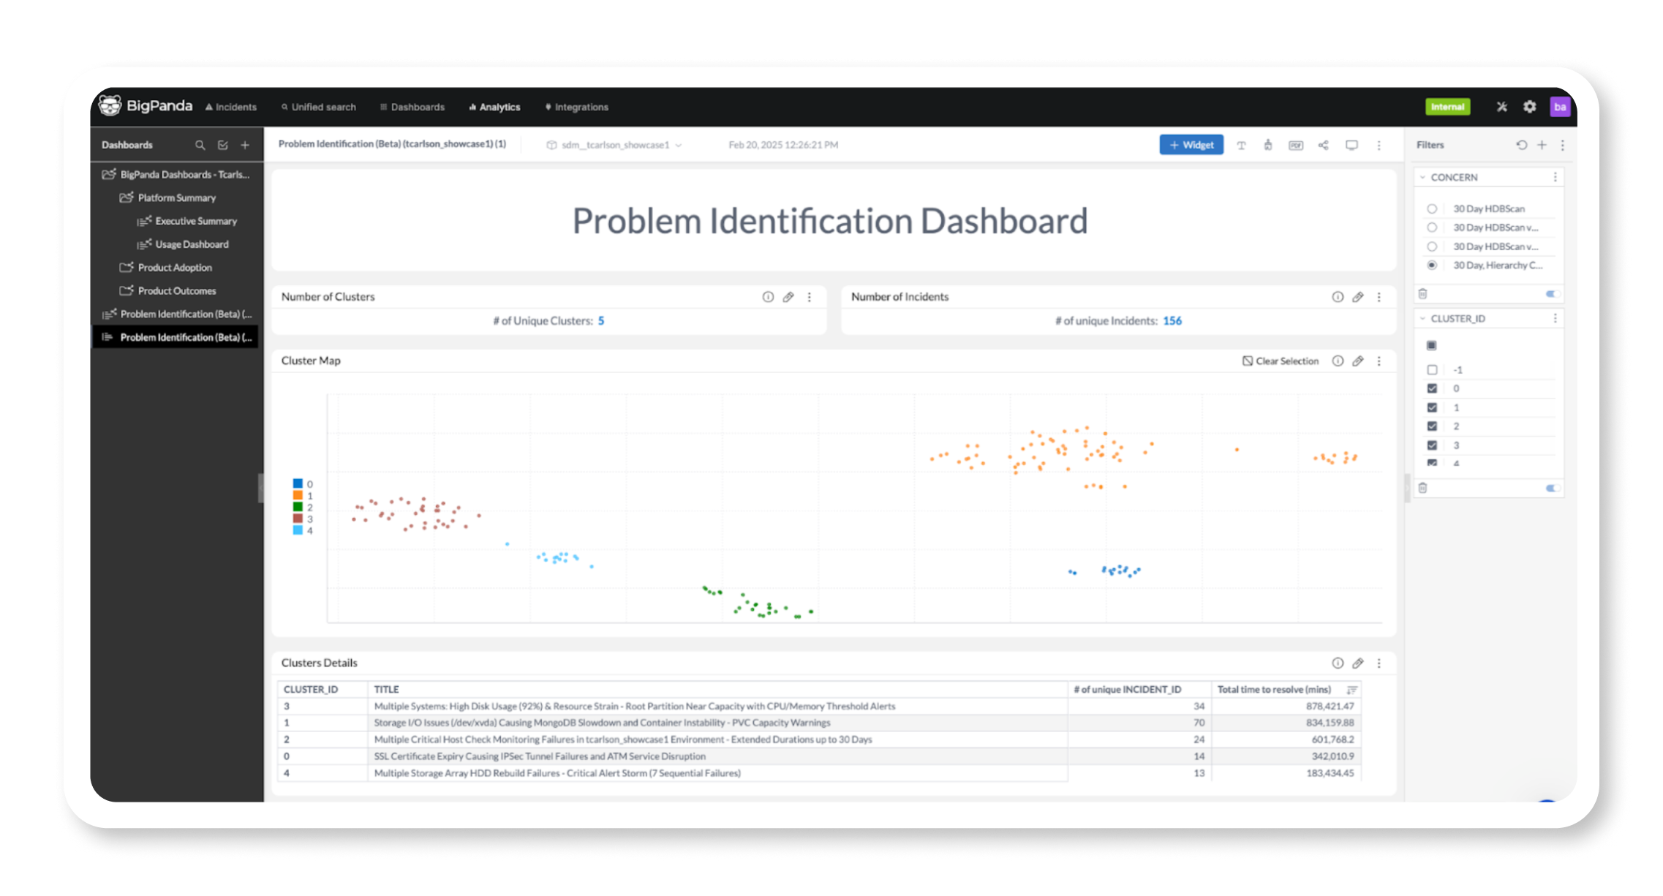The height and width of the screenshot is (896, 1663).
Task: Click the add new dashboard plus icon
Action: click(x=245, y=145)
